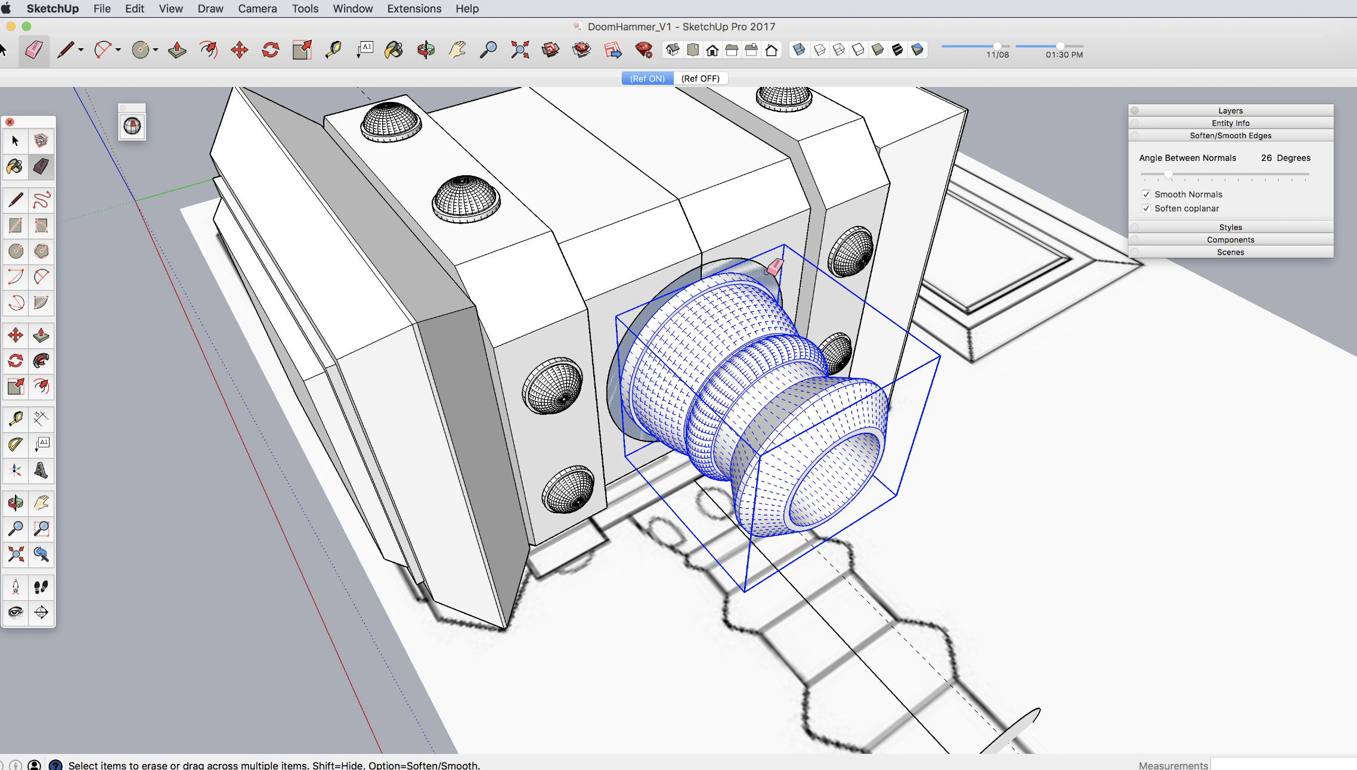Click the Angle Between Normals slider
This screenshot has width=1357, height=770.
[x=1225, y=175]
